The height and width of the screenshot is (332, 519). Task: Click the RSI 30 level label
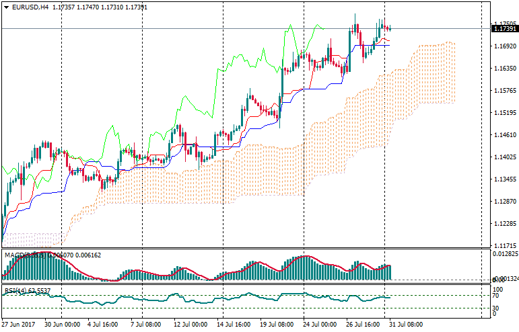pos(496,308)
